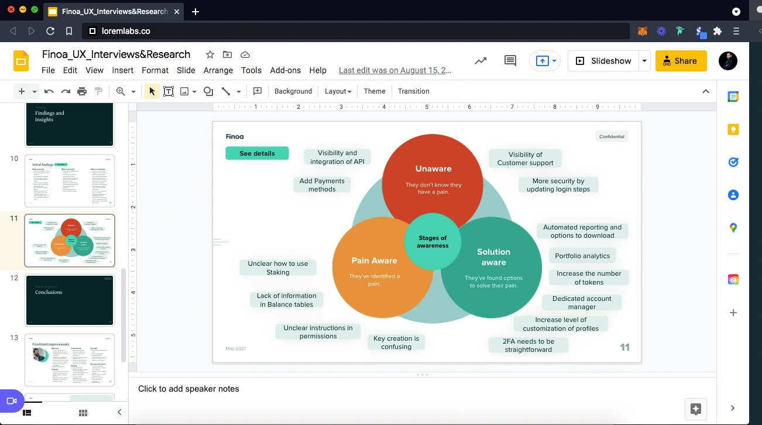Open zoom level dropdown arrow
Image resolution: width=762 pixels, height=425 pixels.
[x=133, y=92]
